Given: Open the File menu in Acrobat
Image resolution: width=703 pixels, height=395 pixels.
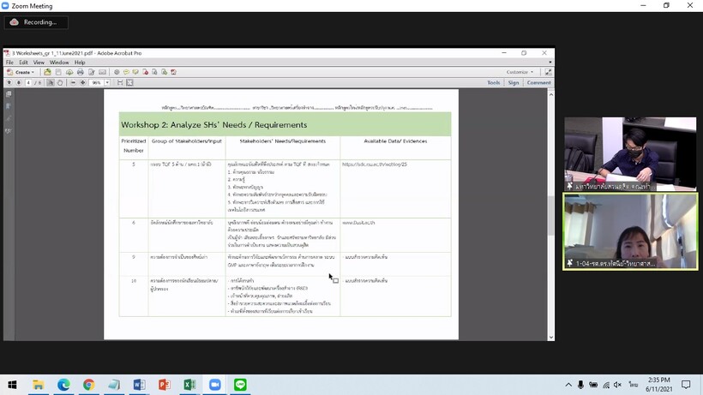Looking at the screenshot, I should pyautogui.click(x=9, y=63).
